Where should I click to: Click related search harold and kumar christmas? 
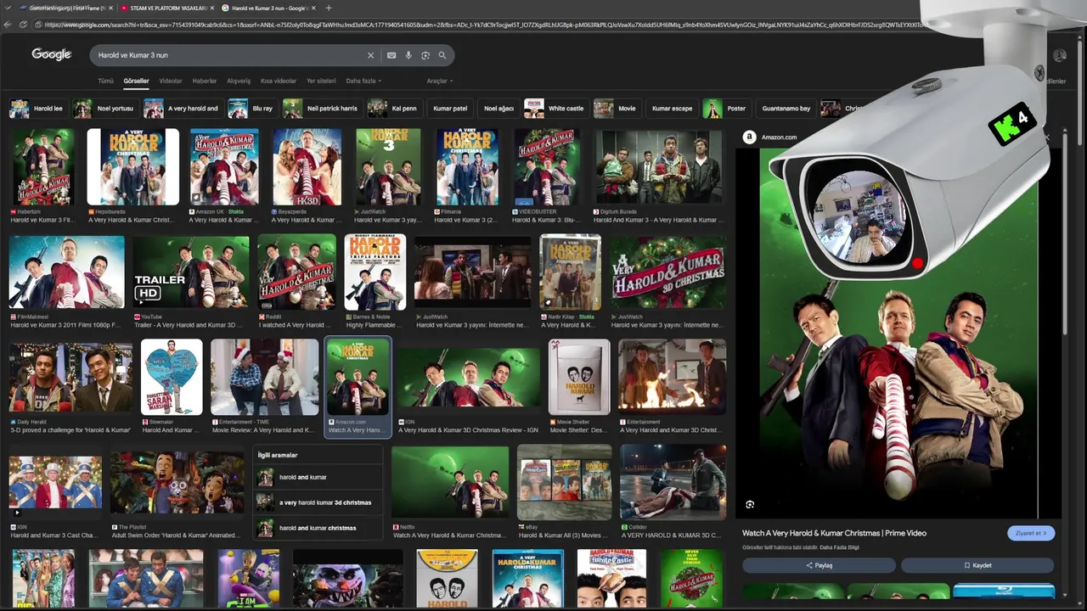tap(318, 528)
